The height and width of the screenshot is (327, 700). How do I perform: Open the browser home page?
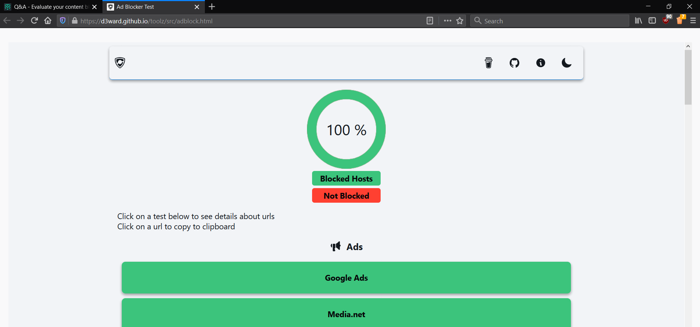[x=48, y=21]
